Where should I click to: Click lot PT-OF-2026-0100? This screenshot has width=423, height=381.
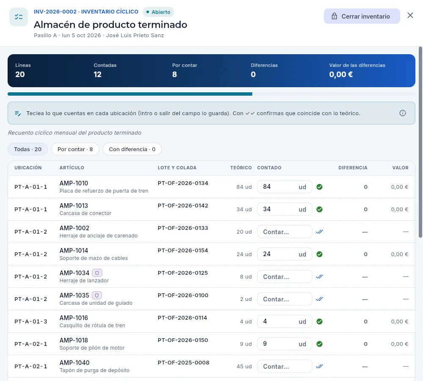(x=183, y=295)
